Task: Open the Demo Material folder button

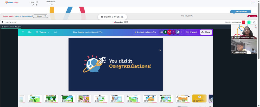Action: [x=112, y=17]
